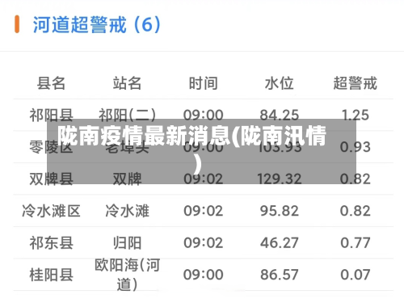Click the 09:00 time in 祁阳县 row

point(203,115)
